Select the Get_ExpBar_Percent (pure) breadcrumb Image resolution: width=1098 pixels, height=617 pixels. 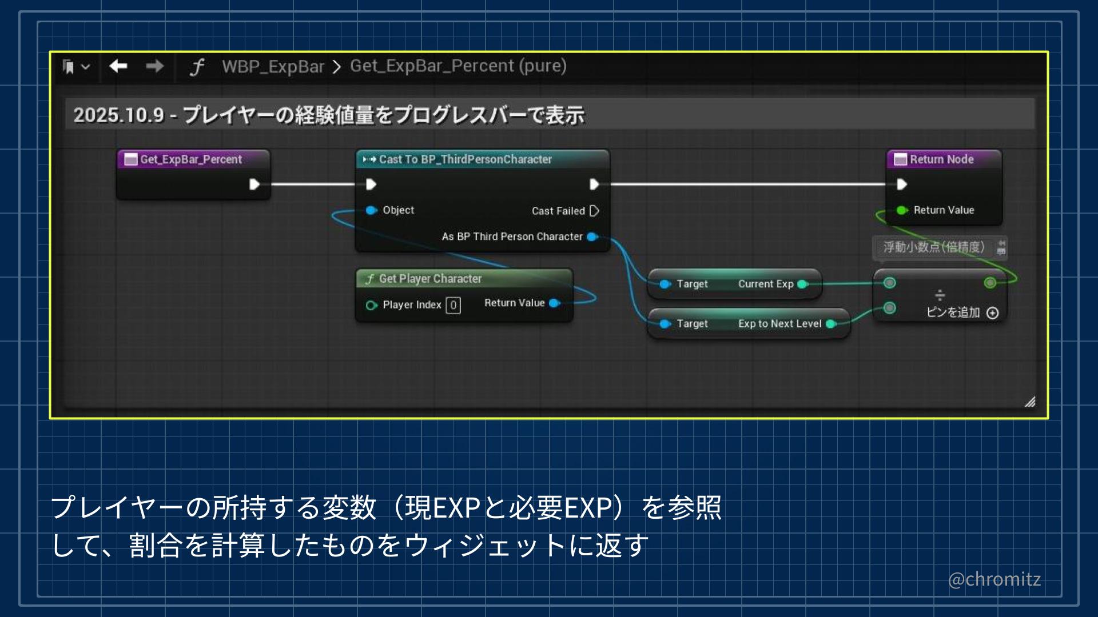pos(458,66)
